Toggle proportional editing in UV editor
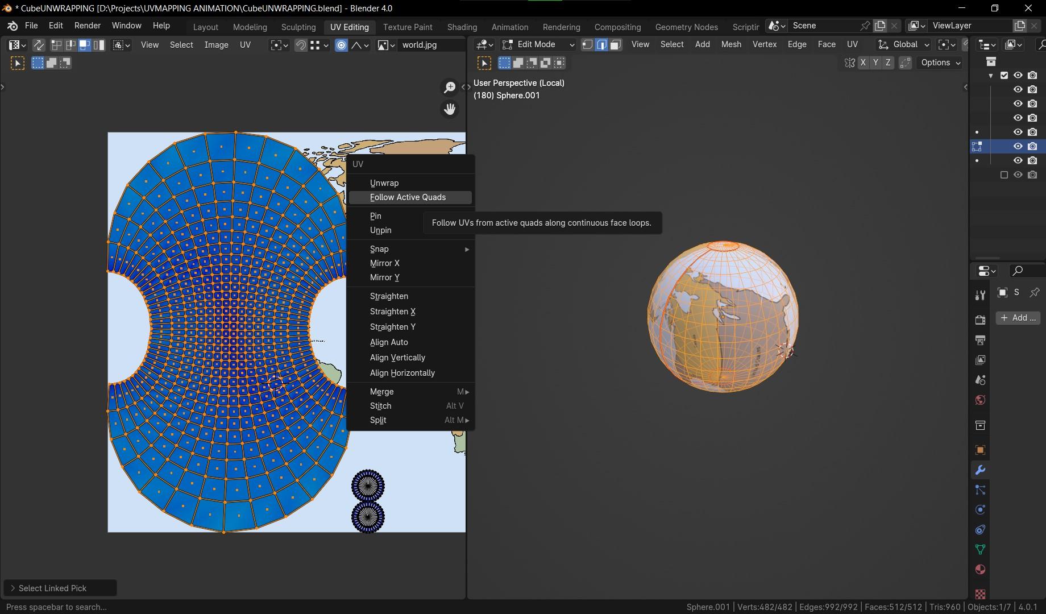The height and width of the screenshot is (614, 1046). tap(341, 45)
